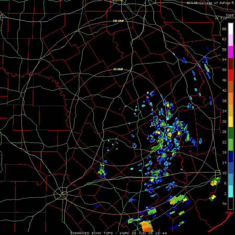Select the magenta legend swatch
Image resolution: width=235 pixels, height=235 pixels.
tap(231, 52)
